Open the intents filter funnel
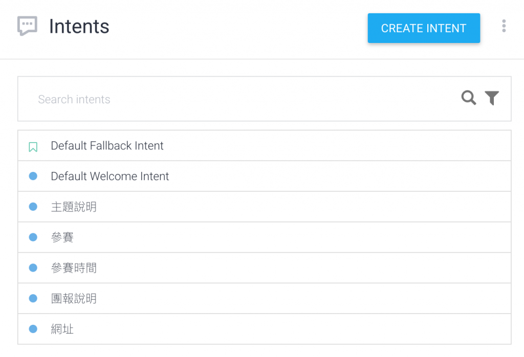This screenshot has height=357, width=524. tap(492, 98)
